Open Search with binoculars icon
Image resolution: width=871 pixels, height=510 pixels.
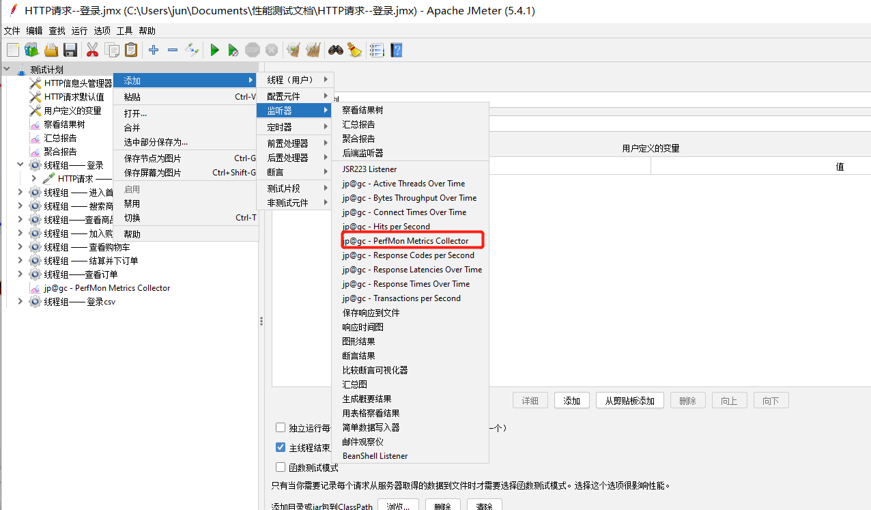(335, 50)
